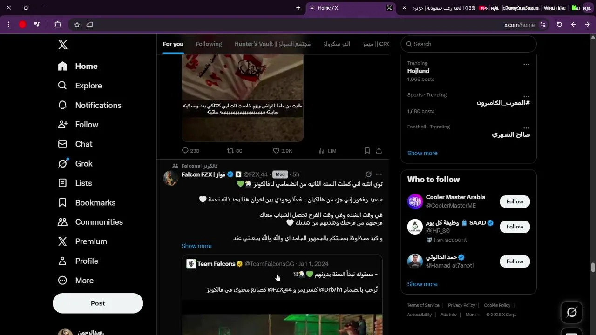This screenshot has height=335, width=596.
Task: Follow حمد الحانوتي
Action: coord(515,261)
